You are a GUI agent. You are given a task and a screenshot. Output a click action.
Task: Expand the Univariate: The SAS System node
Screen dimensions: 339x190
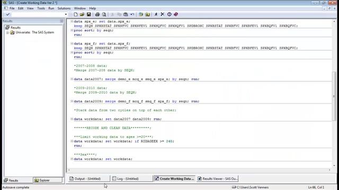7,33
